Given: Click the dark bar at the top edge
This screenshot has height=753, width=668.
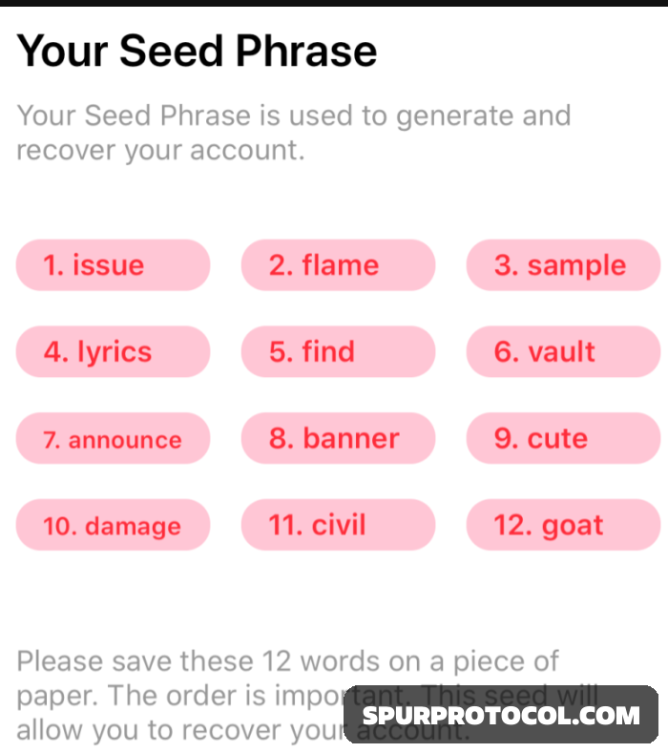Looking at the screenshot, I should [x=334, y=3].
